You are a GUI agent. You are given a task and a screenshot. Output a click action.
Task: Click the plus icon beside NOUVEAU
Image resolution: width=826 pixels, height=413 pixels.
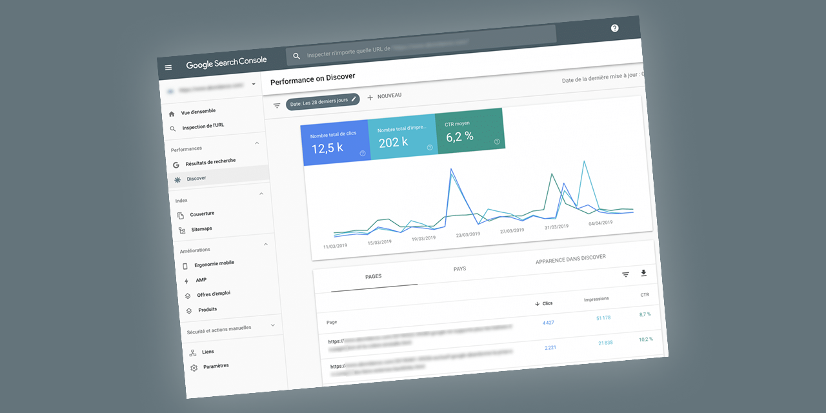tap(370, 97)
